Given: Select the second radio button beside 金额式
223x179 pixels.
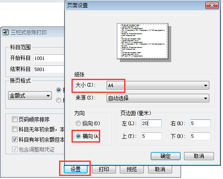Looking at the screenshot, I should click(59, 100).
